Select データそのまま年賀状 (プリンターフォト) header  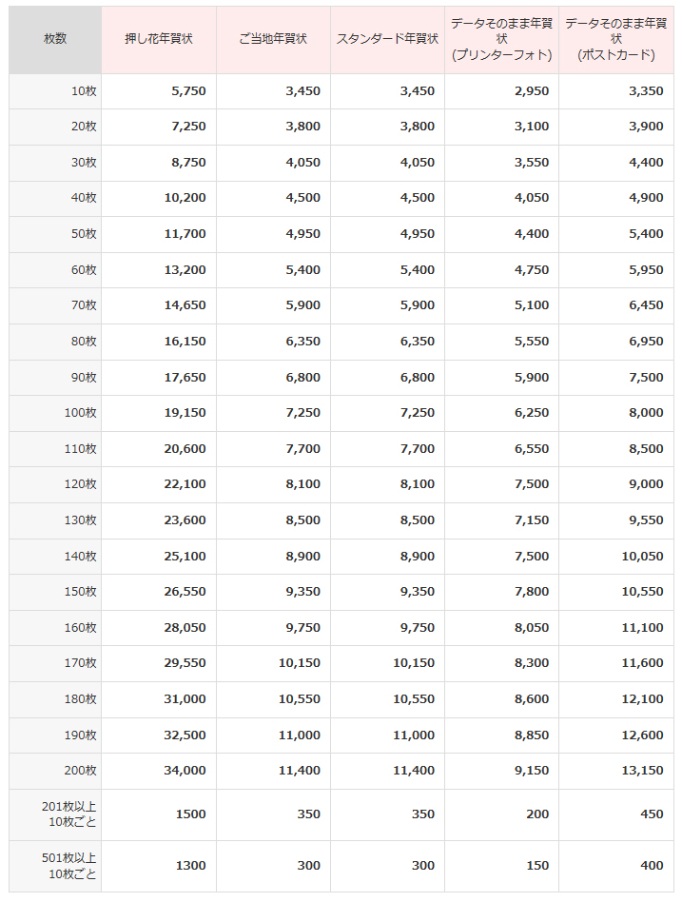pyautogui.click(x=502, y=39)
